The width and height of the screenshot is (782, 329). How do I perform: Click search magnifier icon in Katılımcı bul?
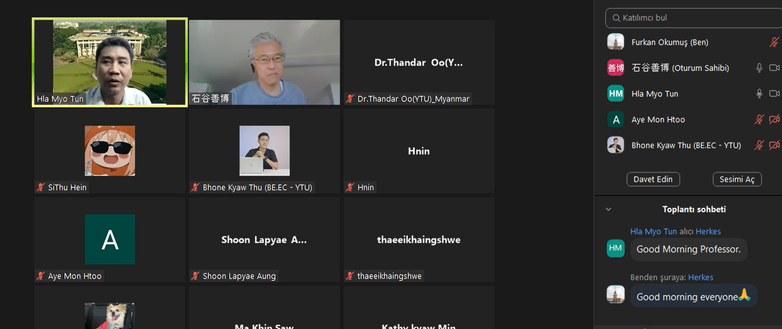point(616,18)
